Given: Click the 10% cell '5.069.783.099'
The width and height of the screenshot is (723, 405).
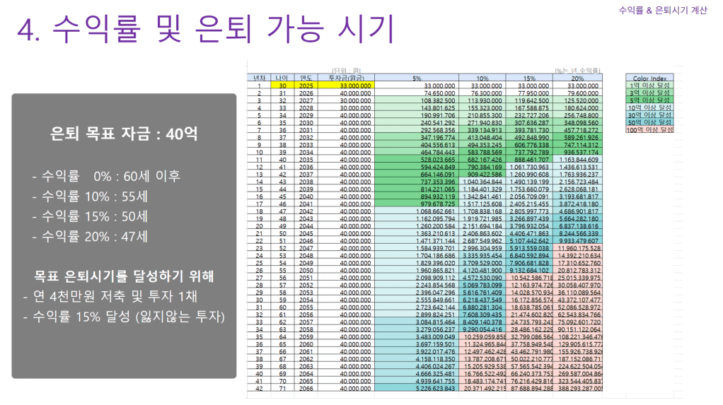Looking at the screenshot, I should click(x=482, y=285).
